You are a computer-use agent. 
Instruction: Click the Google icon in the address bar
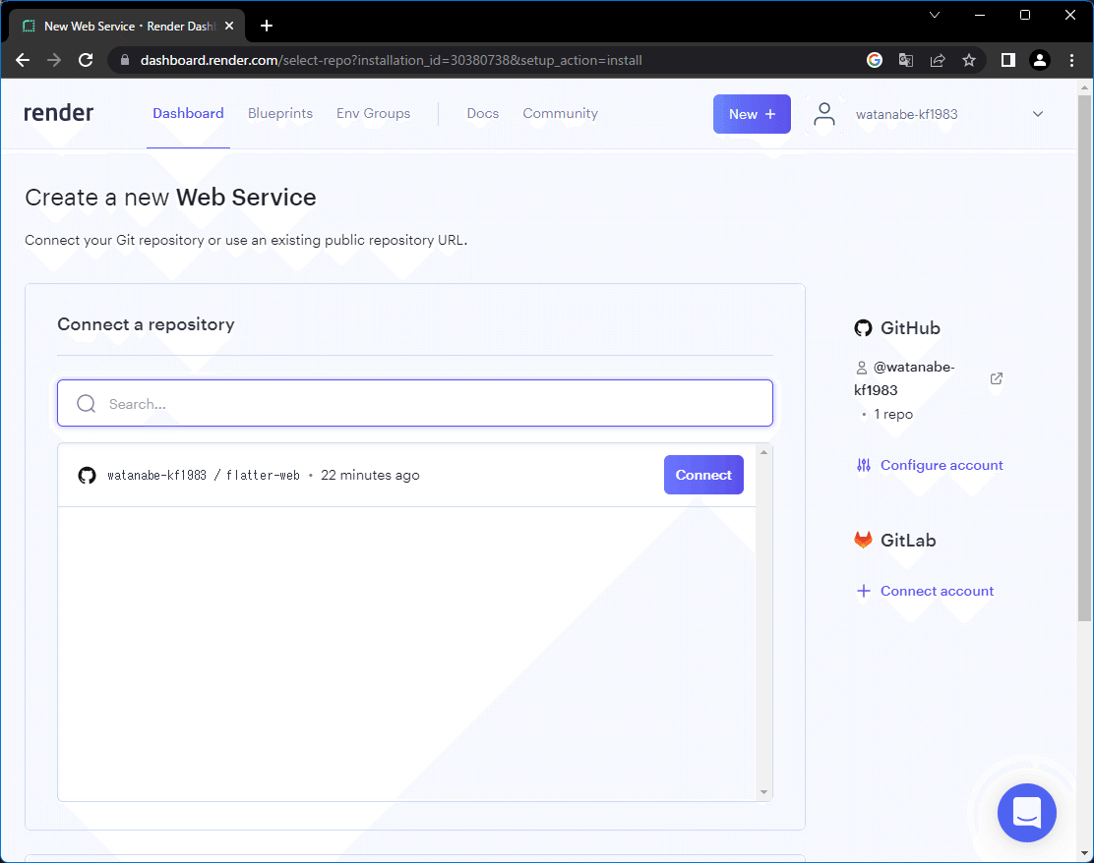875,60
